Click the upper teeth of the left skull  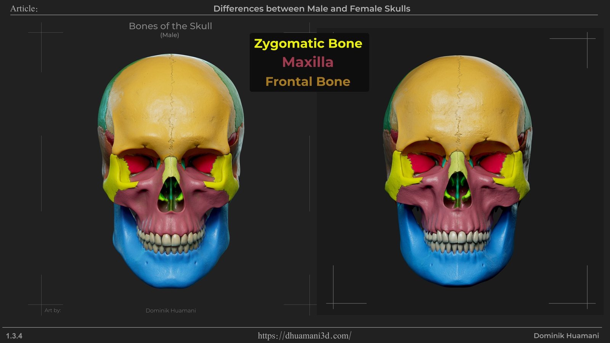click(x=171, y=239)
